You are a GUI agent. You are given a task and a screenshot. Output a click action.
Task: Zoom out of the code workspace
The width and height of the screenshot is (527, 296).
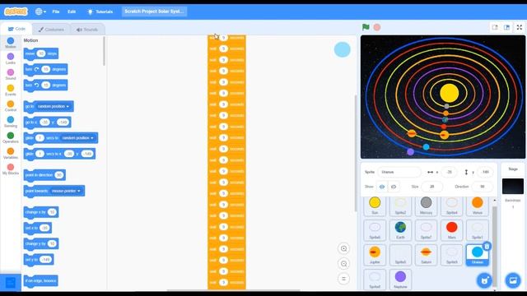[343, 264]
